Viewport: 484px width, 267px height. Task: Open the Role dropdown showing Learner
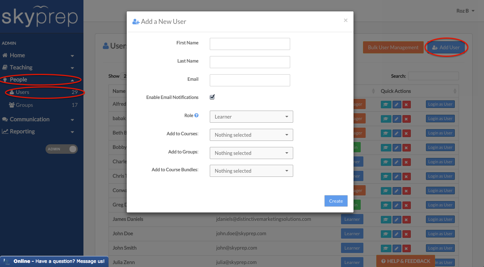251,117
